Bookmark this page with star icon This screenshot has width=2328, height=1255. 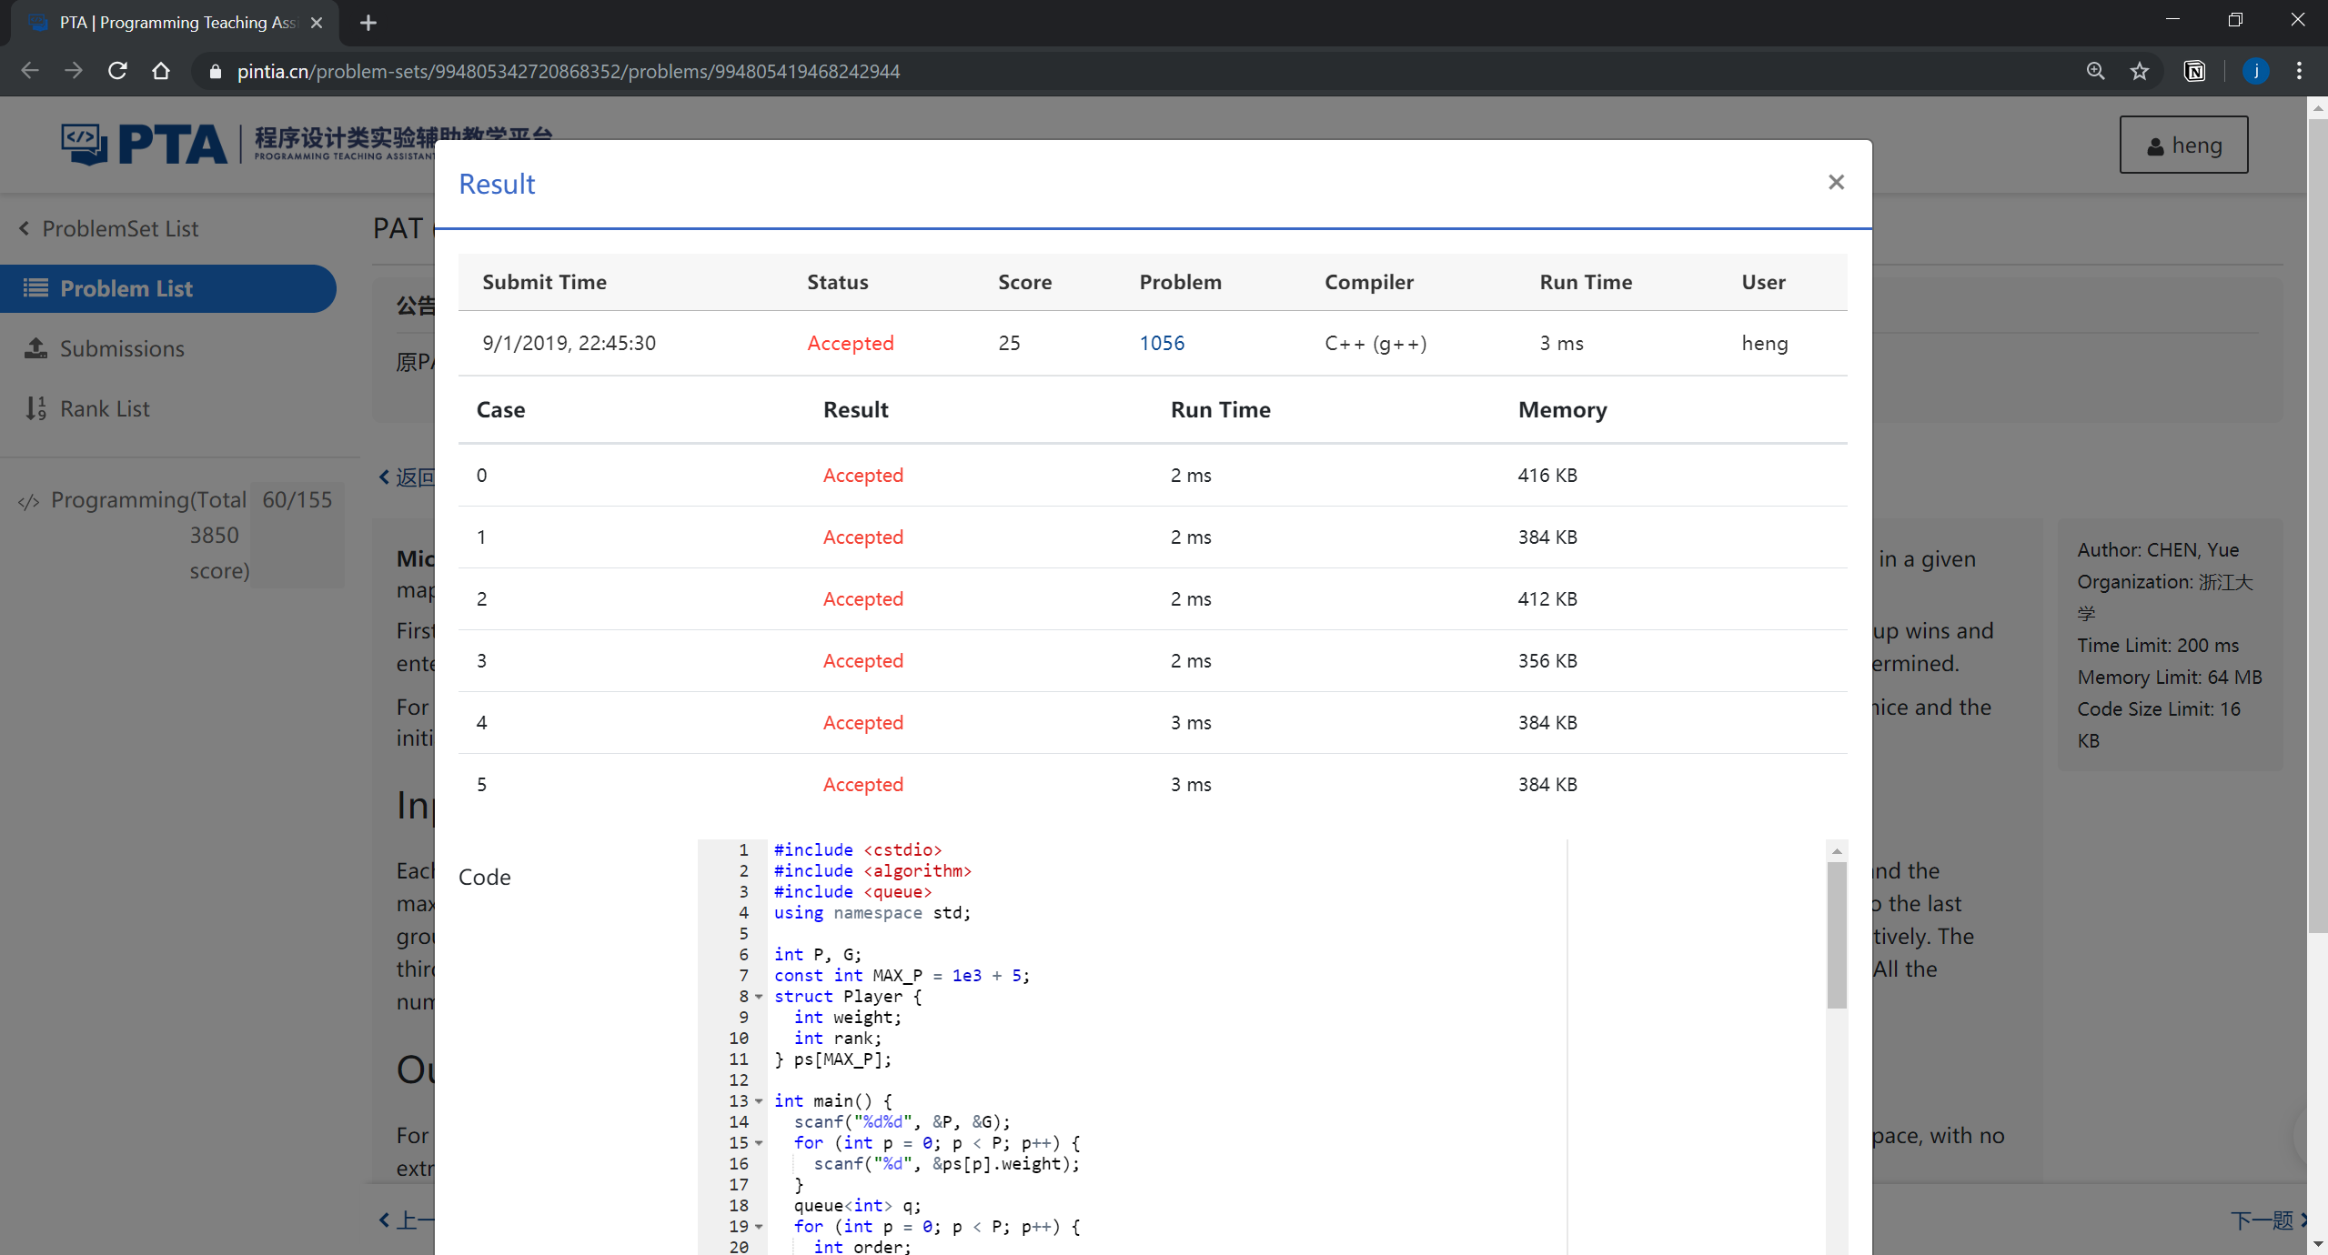tap(2139, 71)
